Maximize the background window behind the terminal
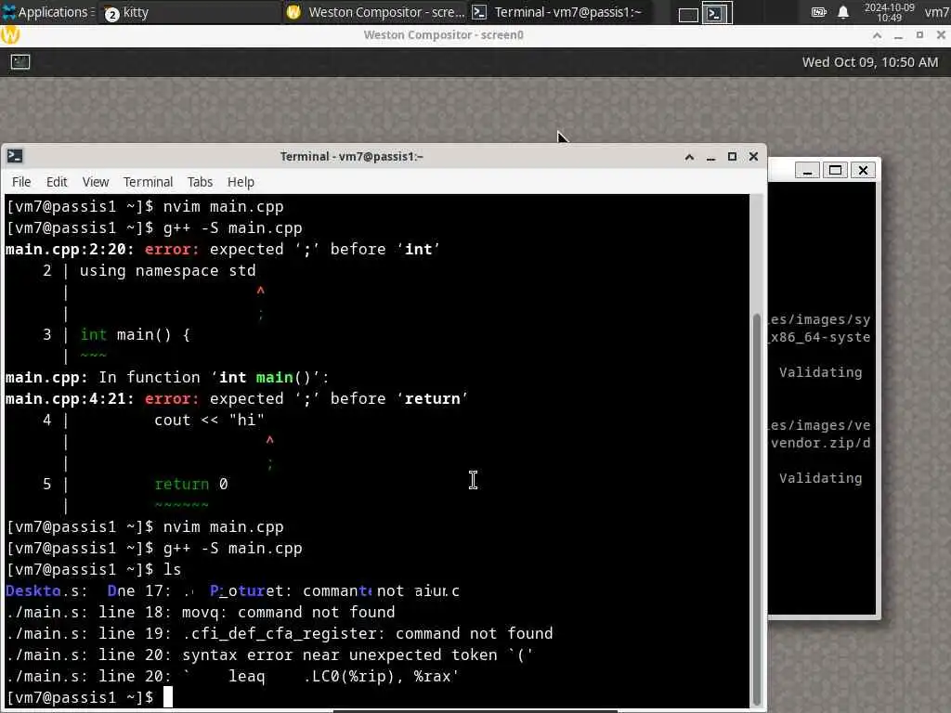Image resolution: width=951 pixels, height=713 pixels. click(x=835, y=171)
